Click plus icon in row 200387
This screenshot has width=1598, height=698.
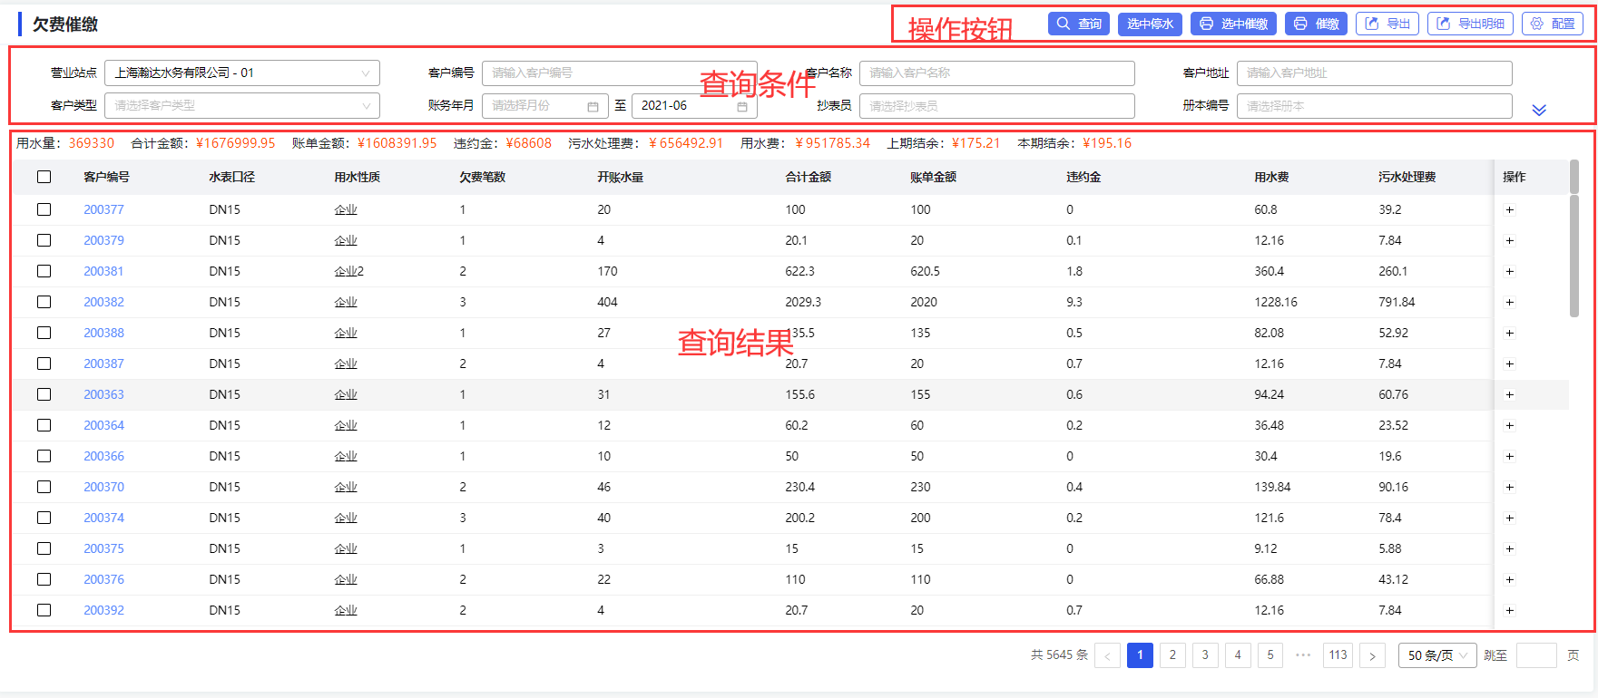tap(1510, 364)
